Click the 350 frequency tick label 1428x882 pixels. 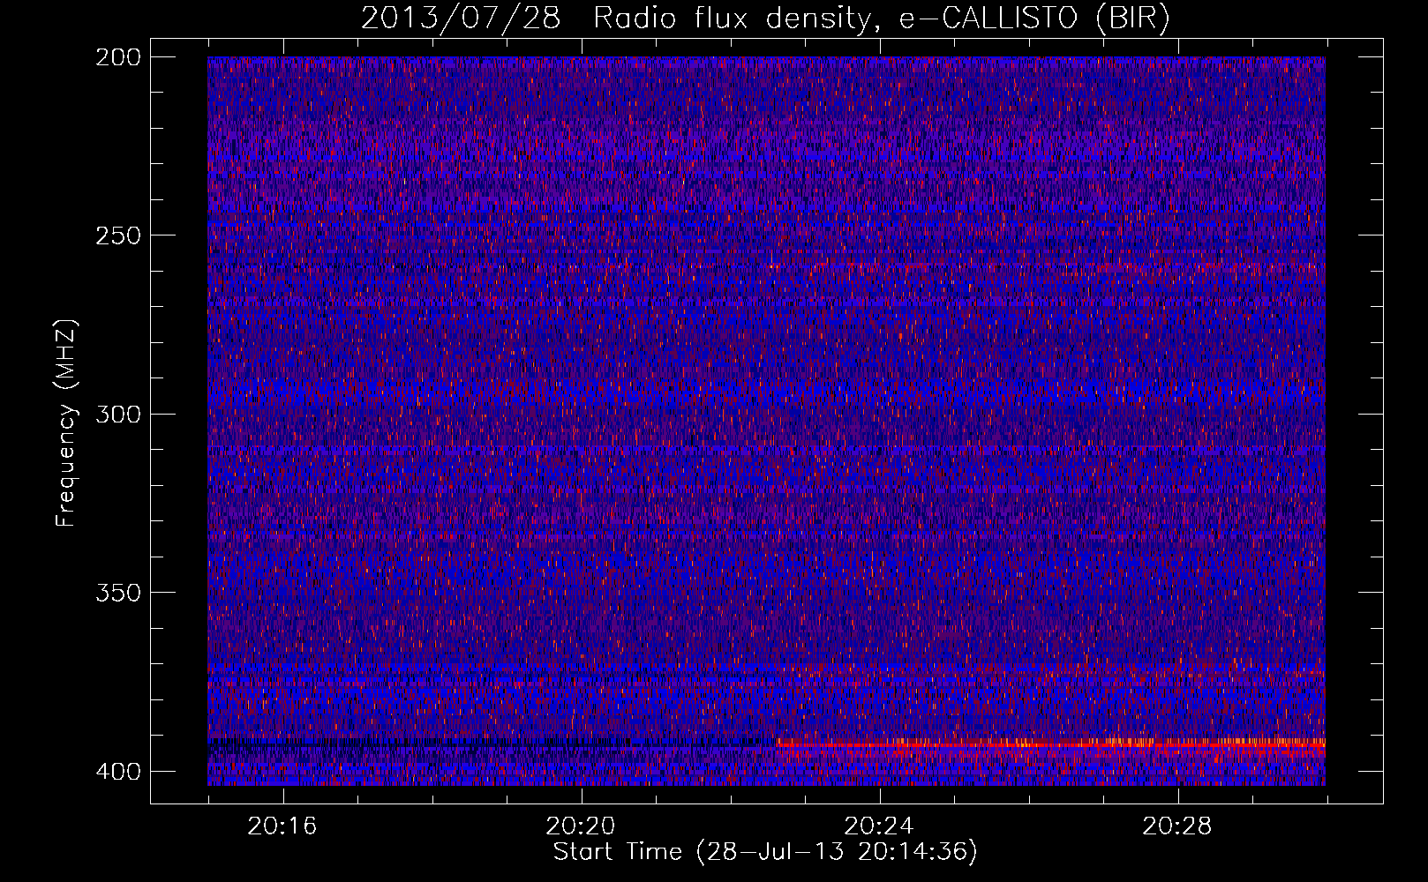[x=117, y=593]
